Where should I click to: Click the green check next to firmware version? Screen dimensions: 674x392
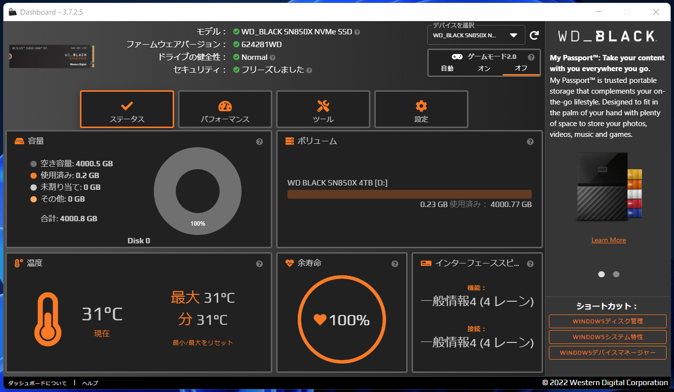(236, 45)
